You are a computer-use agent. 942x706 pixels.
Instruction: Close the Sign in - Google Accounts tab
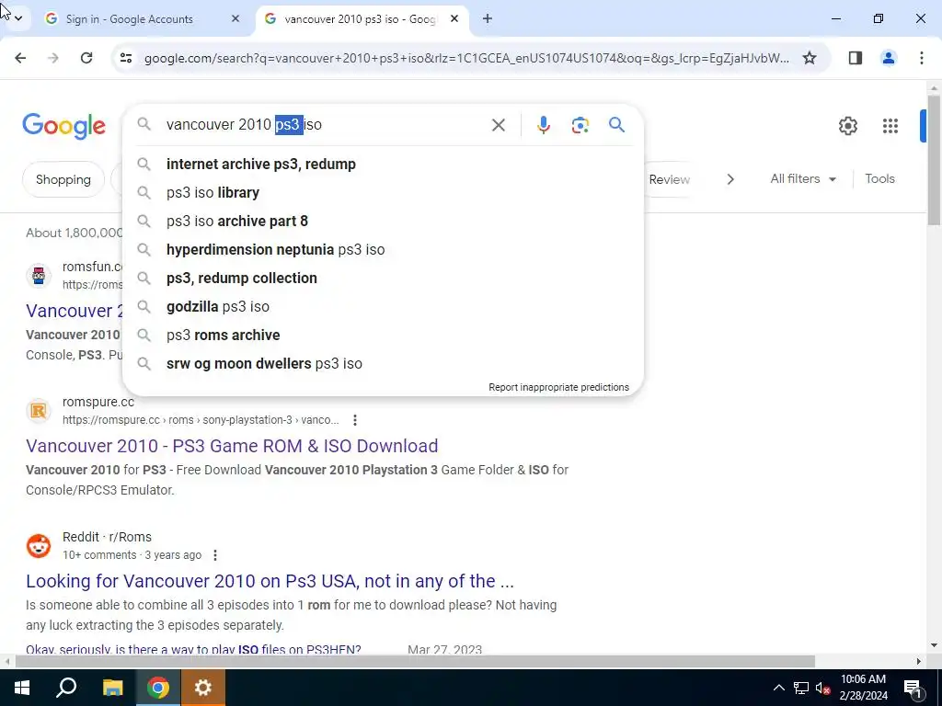click(x=235, y=18)
